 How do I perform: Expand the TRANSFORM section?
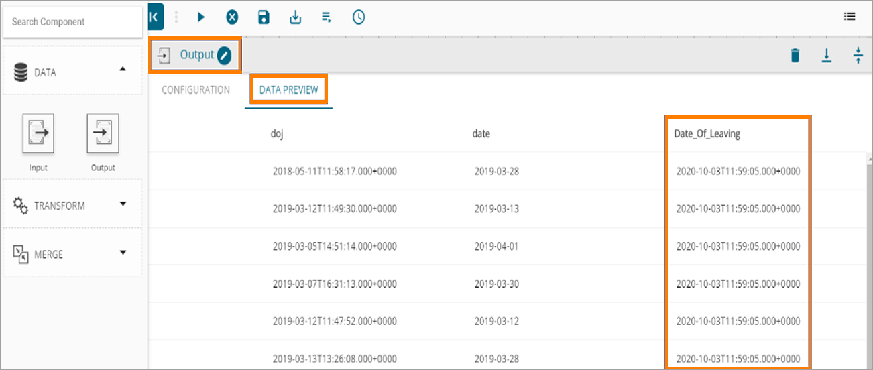[123, 204]
